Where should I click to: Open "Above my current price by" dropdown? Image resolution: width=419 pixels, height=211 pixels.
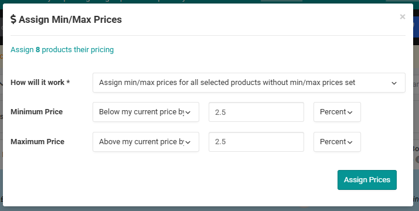(146, 142)
